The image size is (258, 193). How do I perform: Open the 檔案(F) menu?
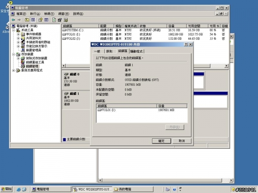21,14
